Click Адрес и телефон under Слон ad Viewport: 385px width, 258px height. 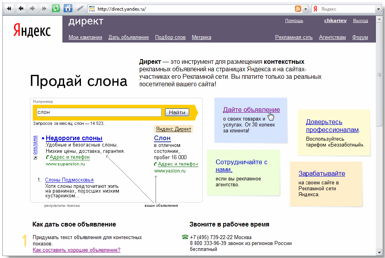pyautogui.click(x=178, y=164)
